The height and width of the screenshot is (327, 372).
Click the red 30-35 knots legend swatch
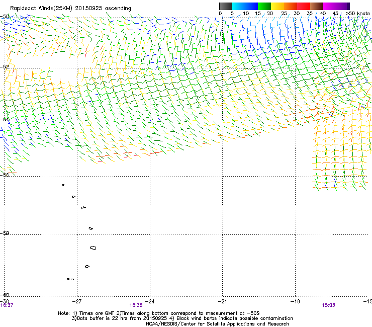(304, 6)
